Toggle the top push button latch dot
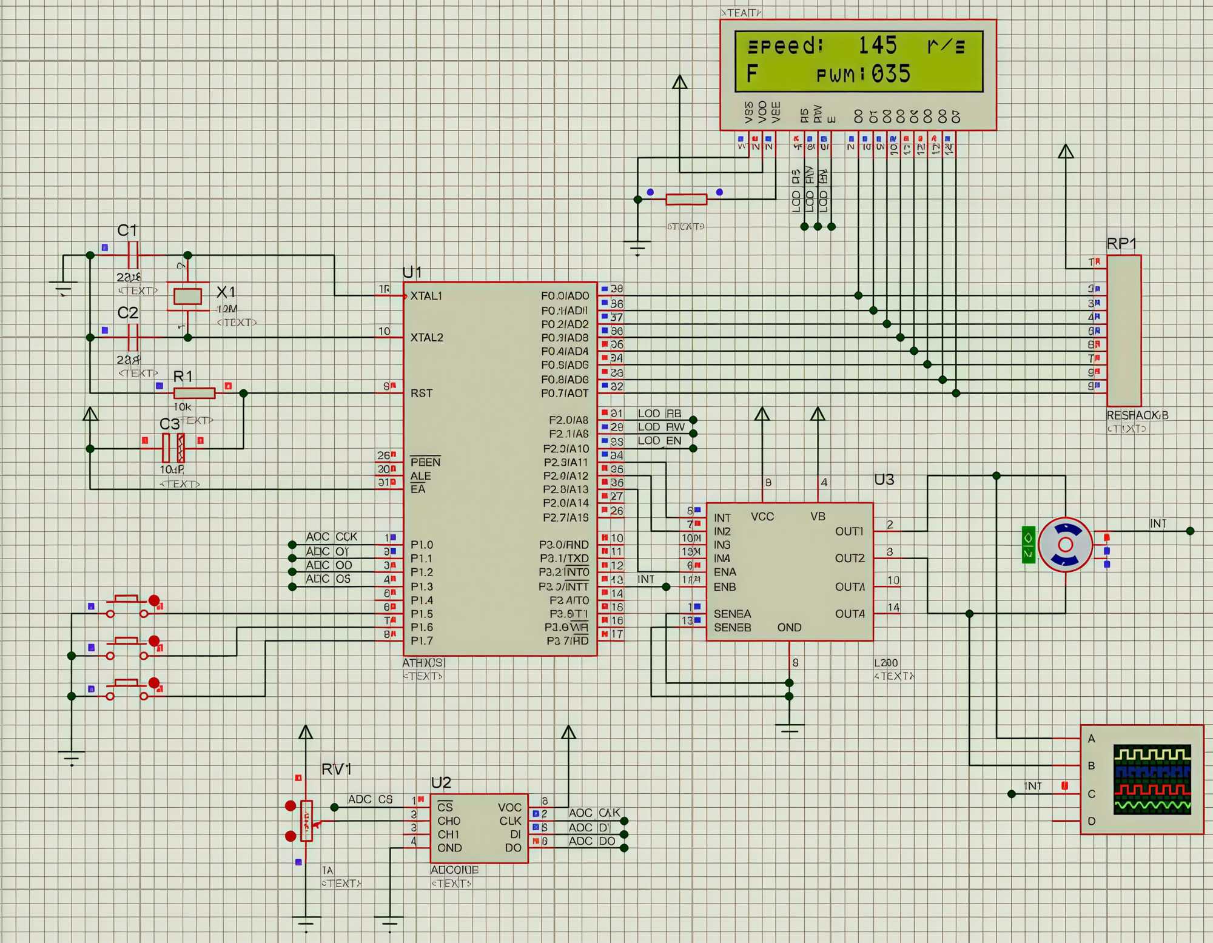 [154, 600]
